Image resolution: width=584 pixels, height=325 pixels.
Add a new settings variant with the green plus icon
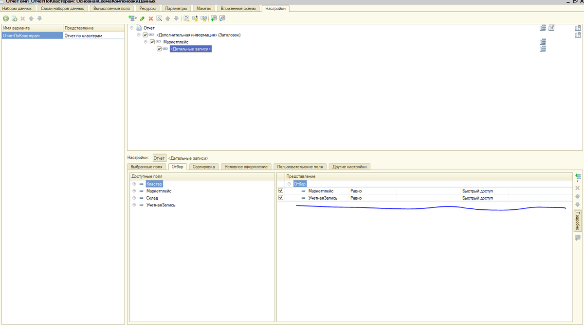[6, 18]
